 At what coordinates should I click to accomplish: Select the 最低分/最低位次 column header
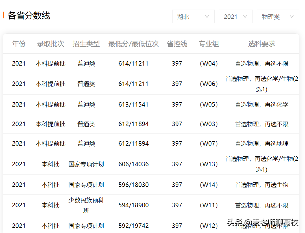[x=133, y=44]
